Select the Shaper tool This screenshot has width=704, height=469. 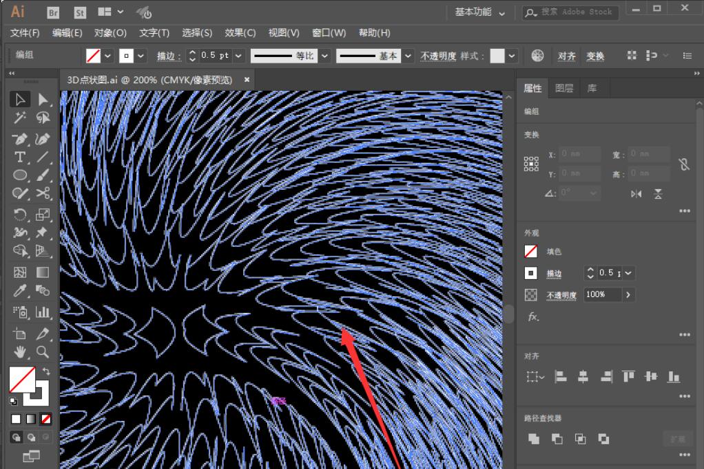click(x=20, y=193)
